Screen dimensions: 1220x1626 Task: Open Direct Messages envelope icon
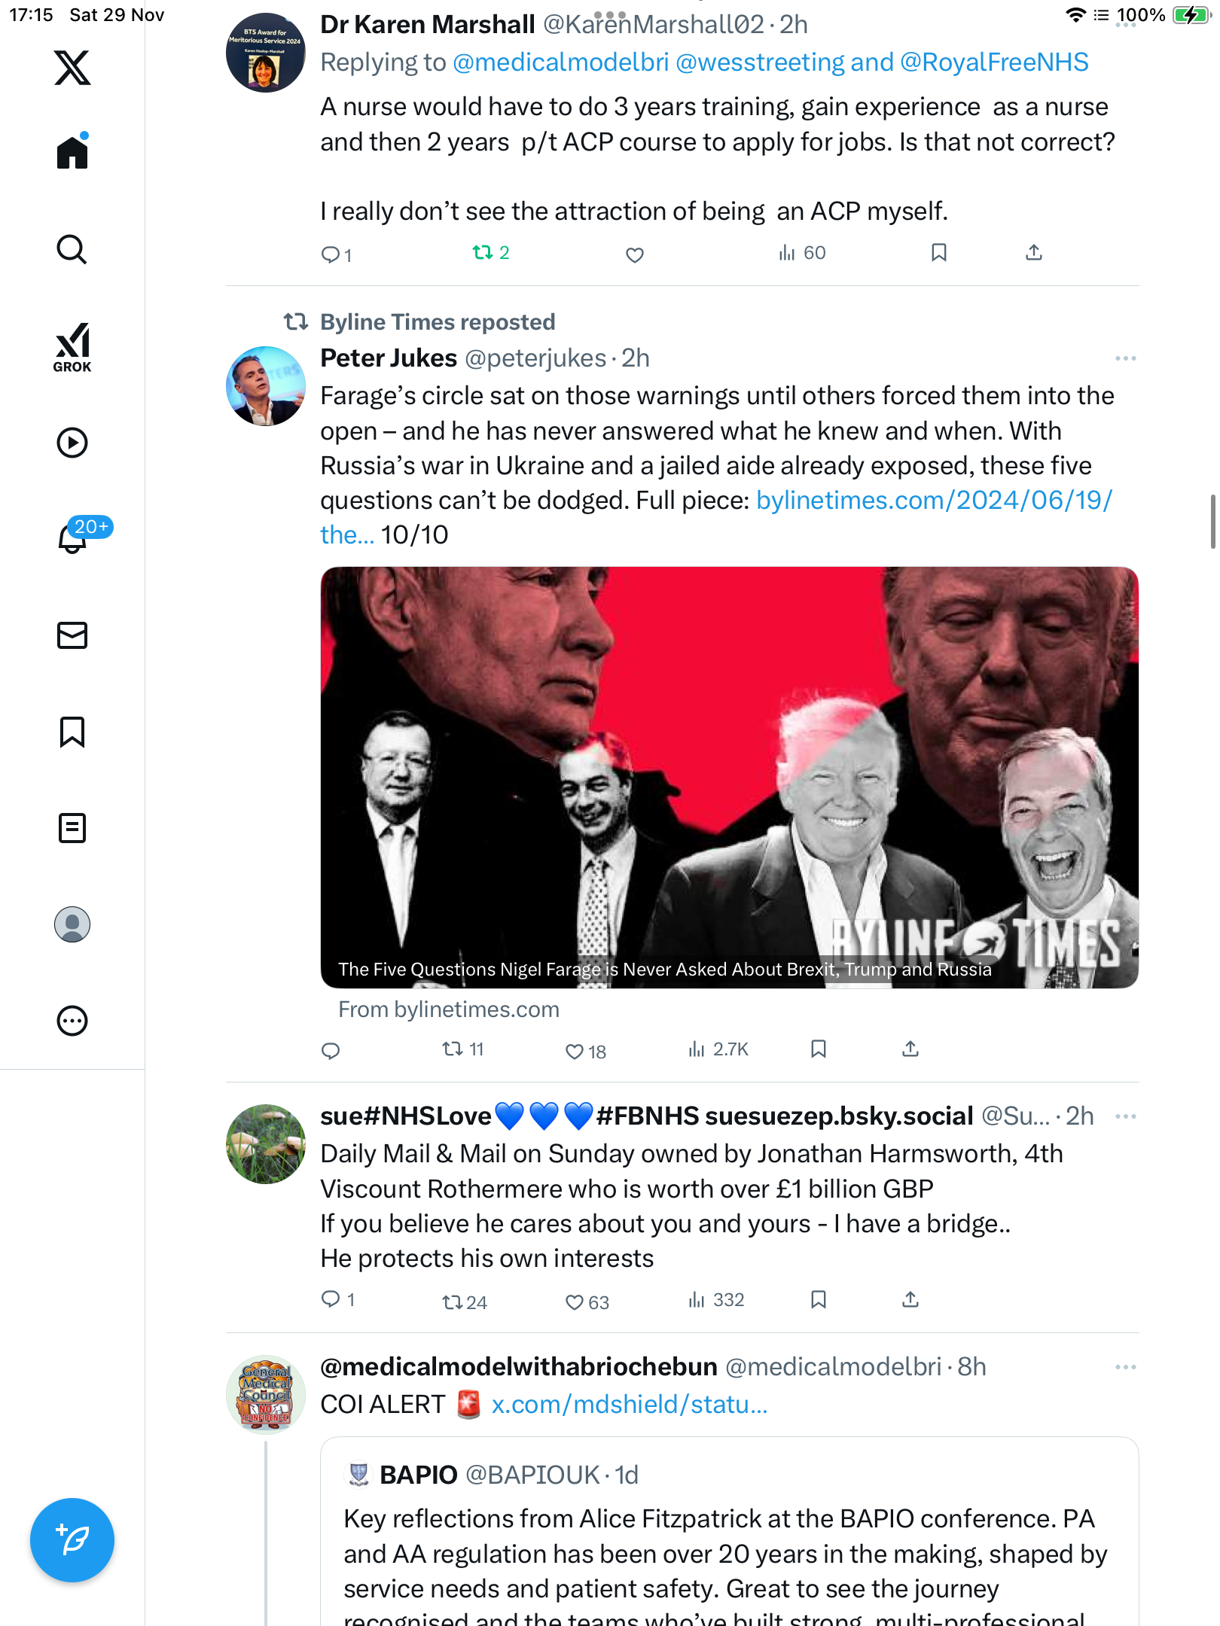point(72,635)
